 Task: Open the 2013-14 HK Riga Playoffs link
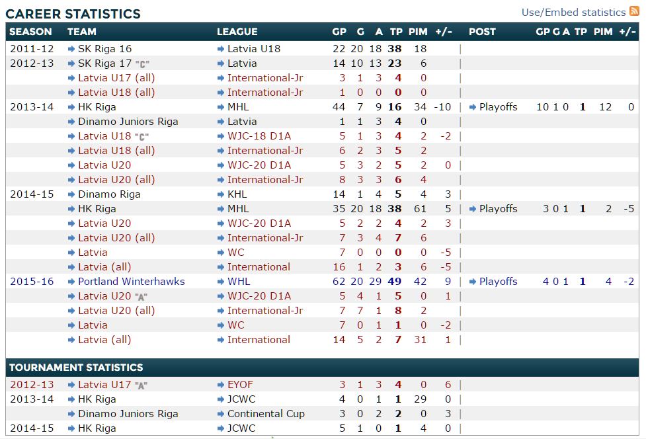tap(498, 107)
